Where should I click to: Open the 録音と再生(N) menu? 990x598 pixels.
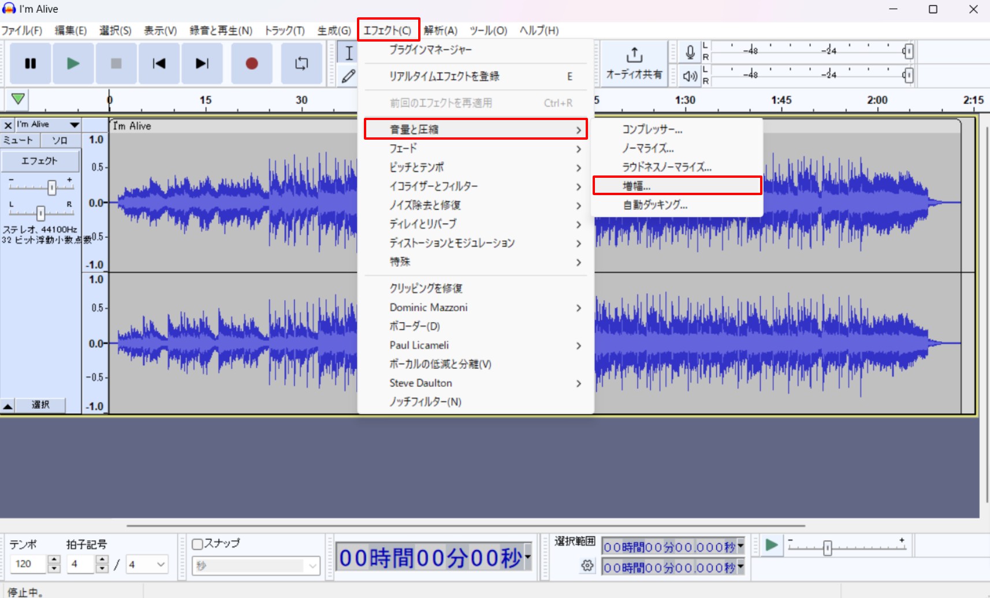click(221, 31)
